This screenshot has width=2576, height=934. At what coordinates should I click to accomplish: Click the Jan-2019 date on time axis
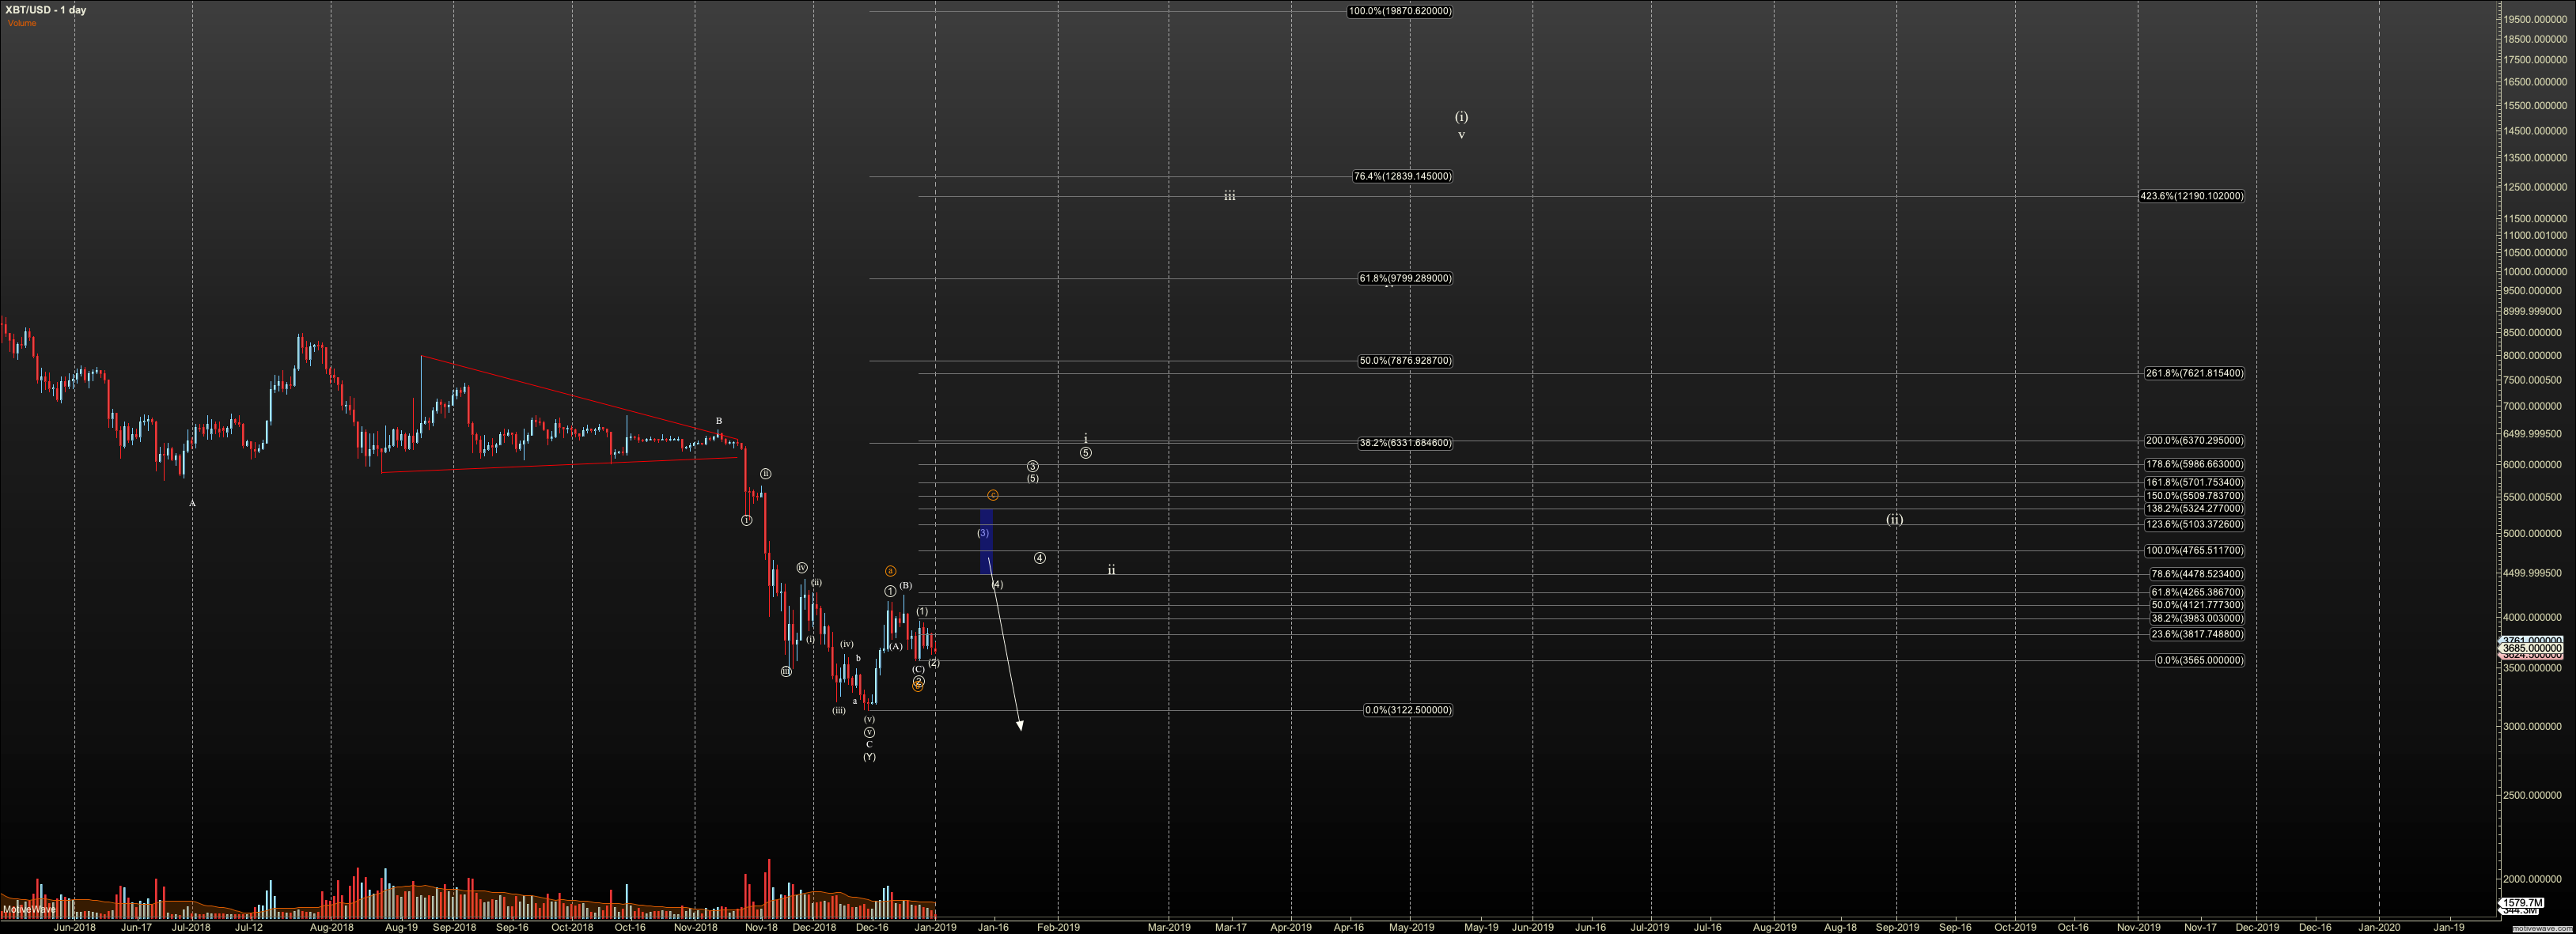936,927
